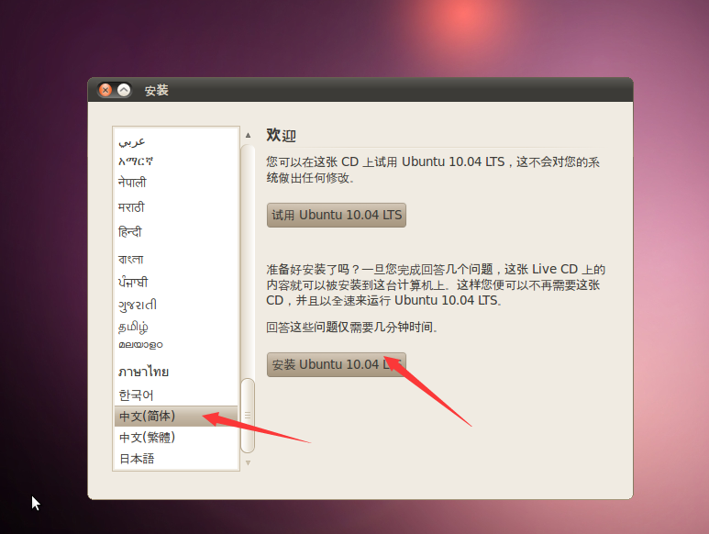709x534 pixels.
Task: Choose हिन्दी in the language list
Action: (176, 232)
